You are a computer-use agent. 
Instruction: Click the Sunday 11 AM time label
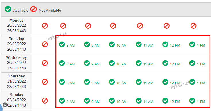pos(148,102)
